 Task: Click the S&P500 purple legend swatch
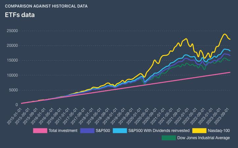click(x=87, y=131)
